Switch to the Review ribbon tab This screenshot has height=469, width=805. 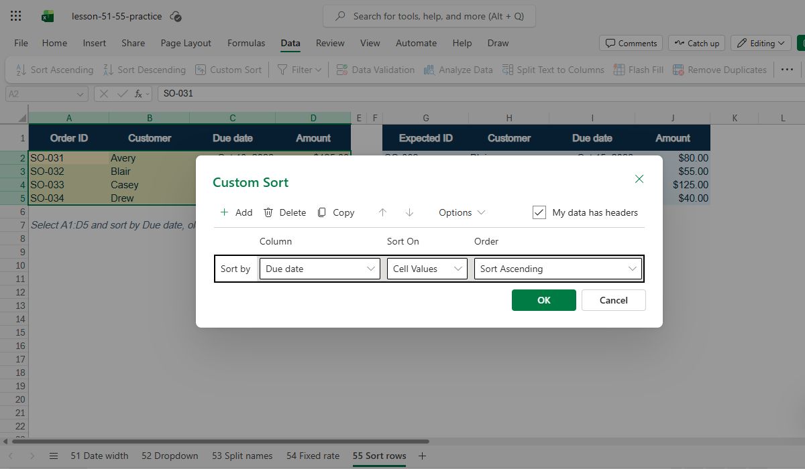pyautogui.click(x=330, y=43)
